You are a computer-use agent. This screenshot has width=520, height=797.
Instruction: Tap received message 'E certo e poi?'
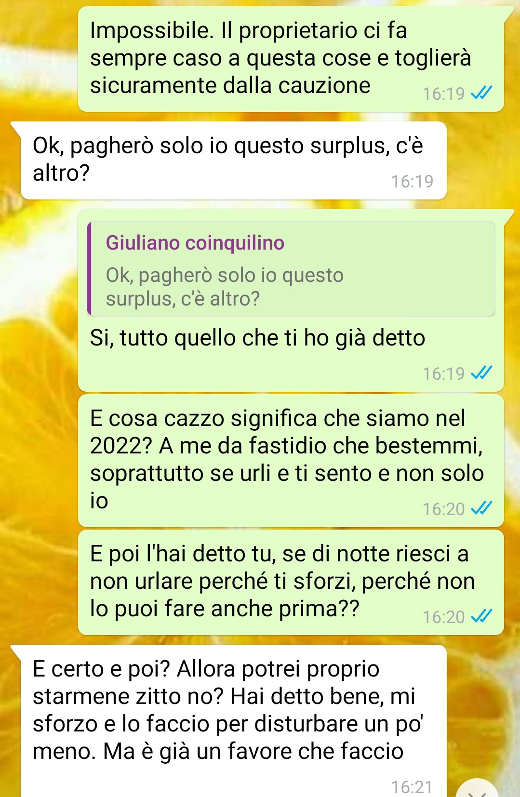[x=233, y=721]
